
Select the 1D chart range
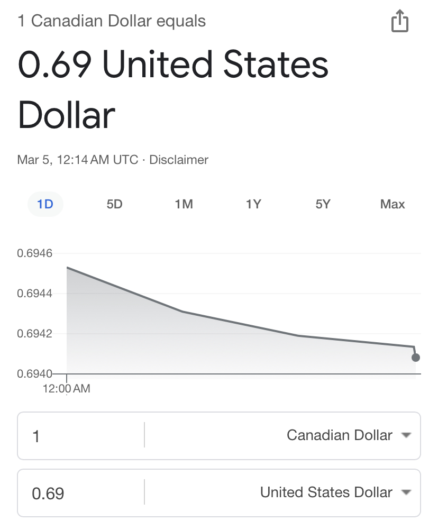[45, 204]
